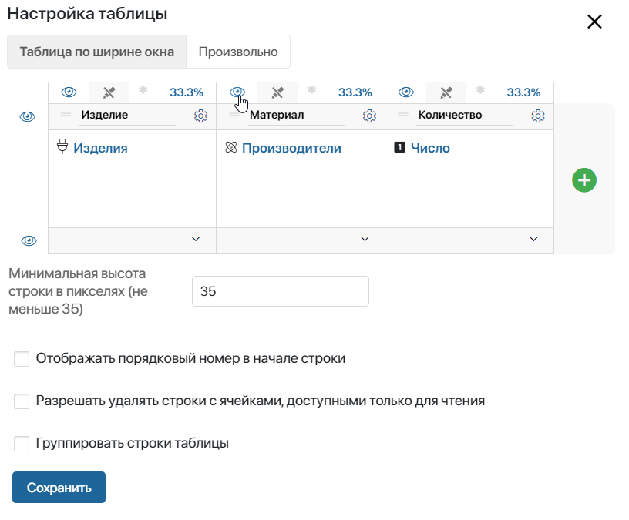The width and height of the screenshot is (629, 520).
Task: Expand footer dropdown under Изделие column
Action: (x=196, y=239)
